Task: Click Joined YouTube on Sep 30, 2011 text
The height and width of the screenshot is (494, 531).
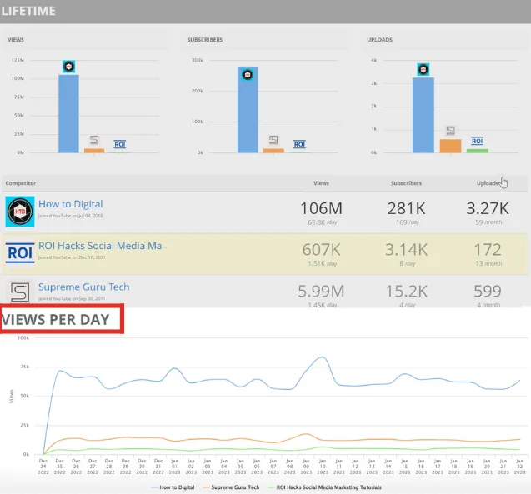Action: click(x=72, y=298)
